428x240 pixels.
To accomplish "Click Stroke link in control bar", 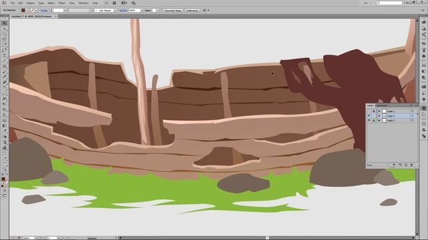I will tap(44, 11).
